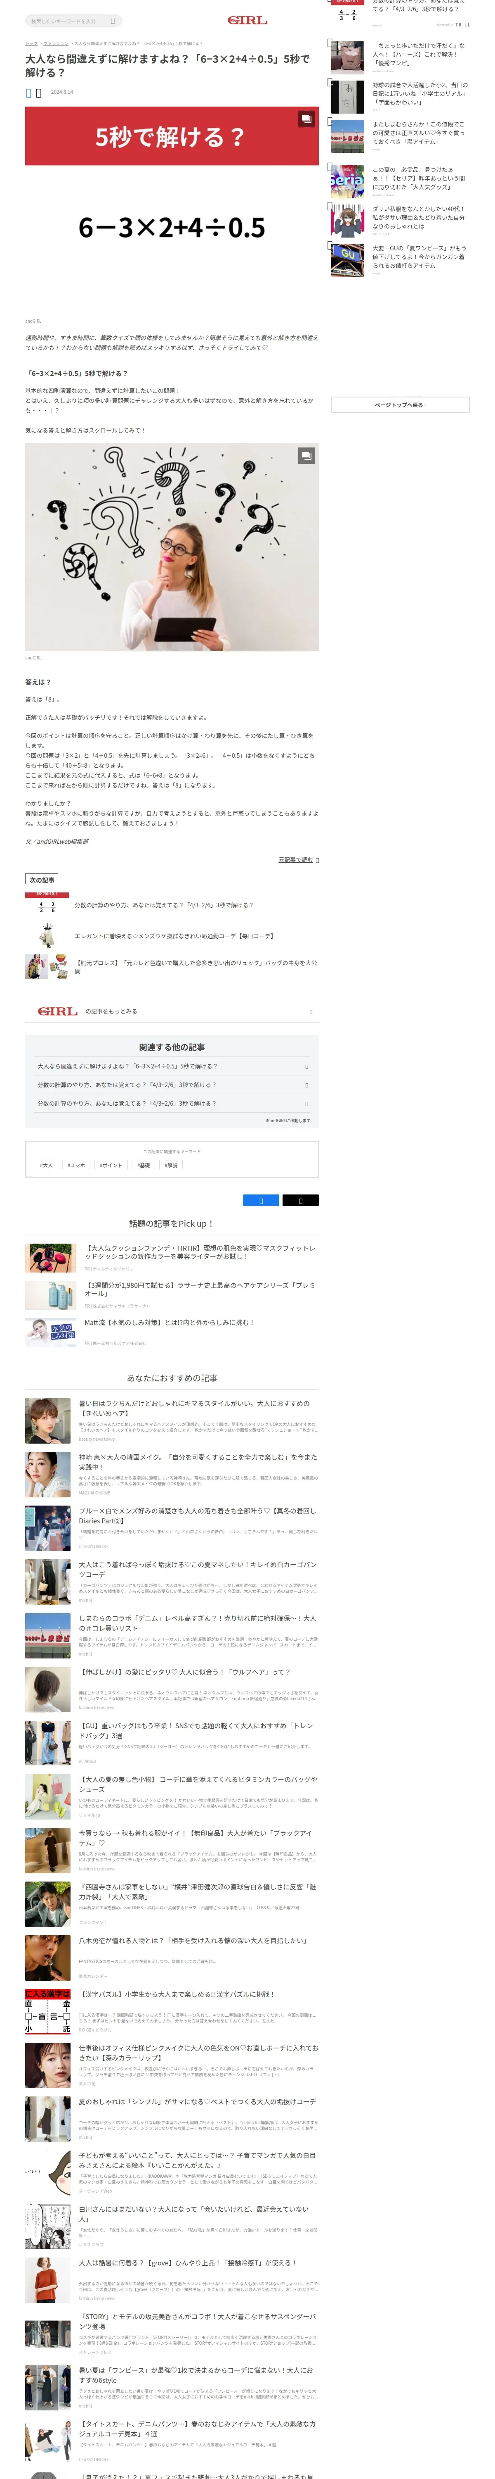Image resolution: width=495 pixels, height=2479 pixels.
Task: Select the '#解説' keyword tag
Action: (171, 1164)
